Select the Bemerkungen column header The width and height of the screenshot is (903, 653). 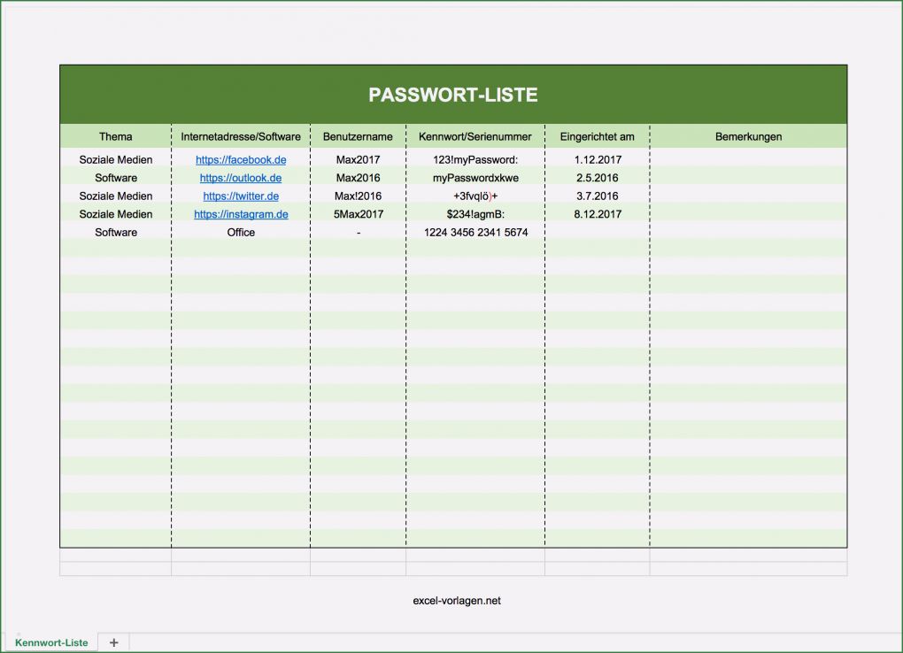[x=749, y=136]
